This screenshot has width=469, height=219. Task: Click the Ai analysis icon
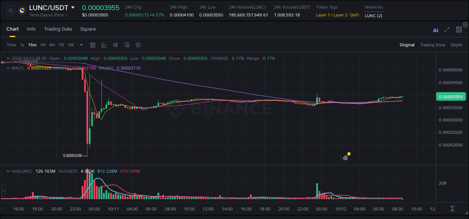[436, 30]
